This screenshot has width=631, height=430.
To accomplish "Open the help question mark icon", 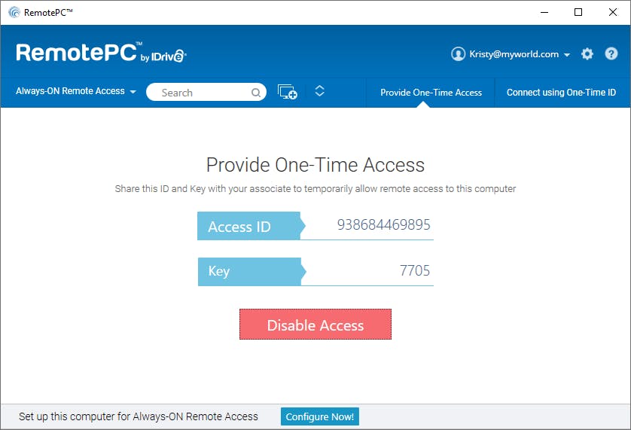I will coord(611,53).
